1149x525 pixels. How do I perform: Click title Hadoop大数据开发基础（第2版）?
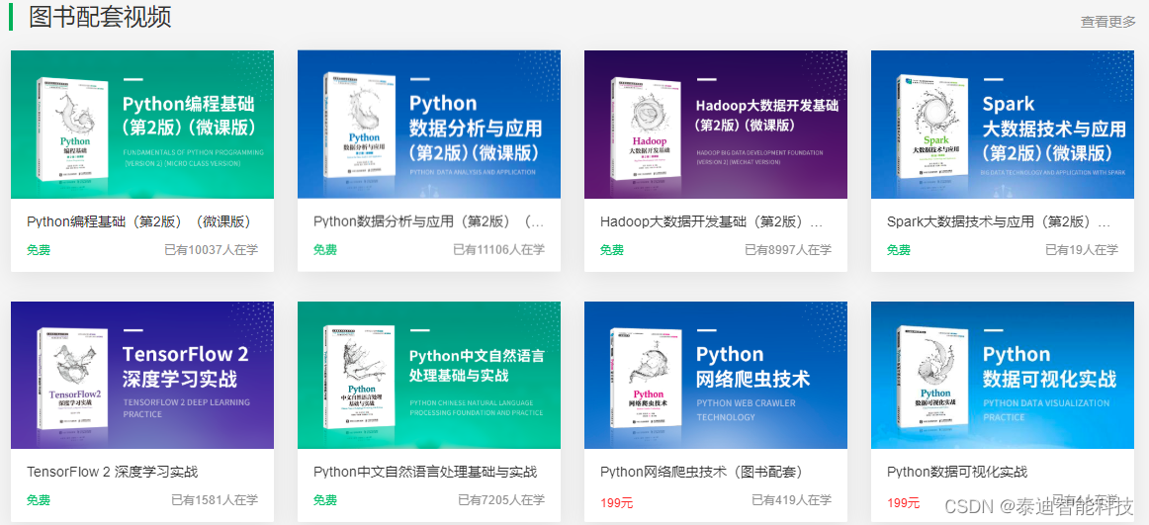(712, 221)
